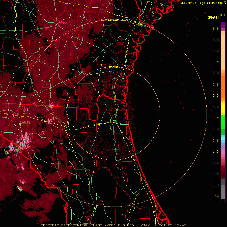Click the -0.5 scale value
The image size is (227, 227).
pos(215,174)
